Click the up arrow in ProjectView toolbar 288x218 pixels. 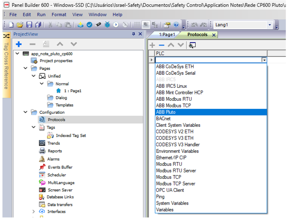(60, 44)
